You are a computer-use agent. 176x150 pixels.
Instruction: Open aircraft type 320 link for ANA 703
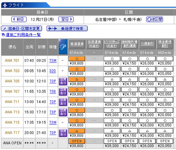pyautogui.click(x=53, y=71)
